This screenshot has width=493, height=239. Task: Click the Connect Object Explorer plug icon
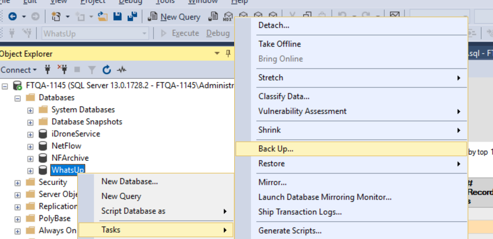pos(48,69)
